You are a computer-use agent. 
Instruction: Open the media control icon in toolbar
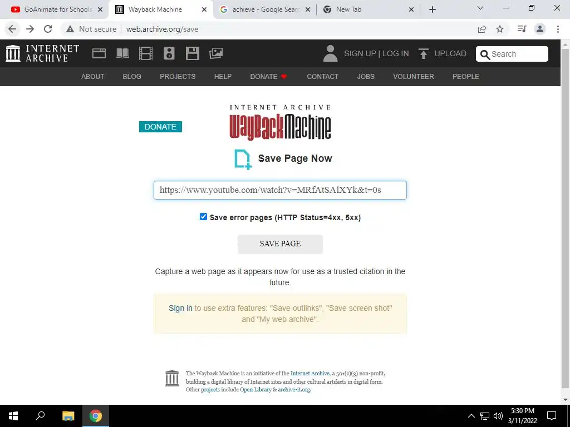click(x=522, y=29)
